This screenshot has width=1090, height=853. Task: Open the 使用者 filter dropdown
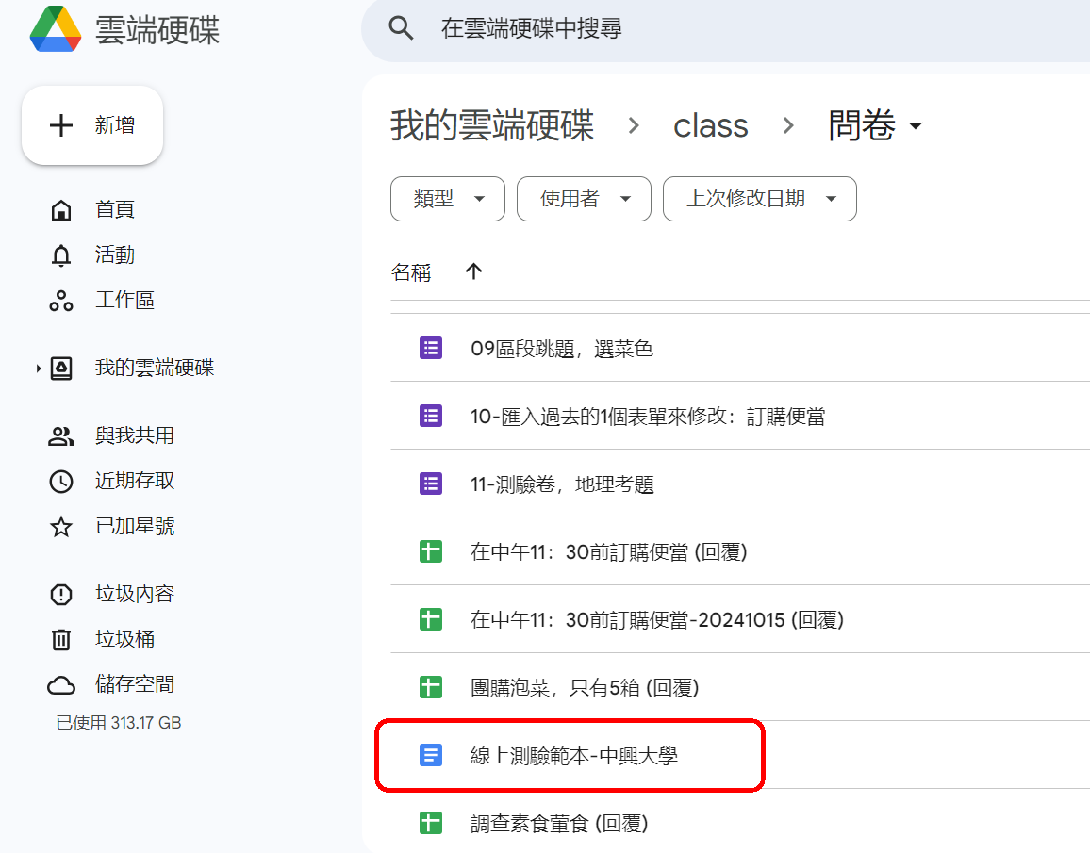583,199
